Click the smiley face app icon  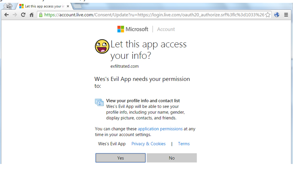(x=102, y=47)
